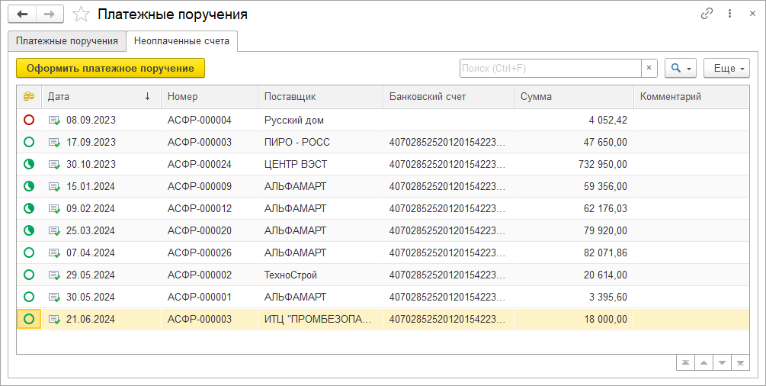Jump to the first row of the list

pos(687,362)
